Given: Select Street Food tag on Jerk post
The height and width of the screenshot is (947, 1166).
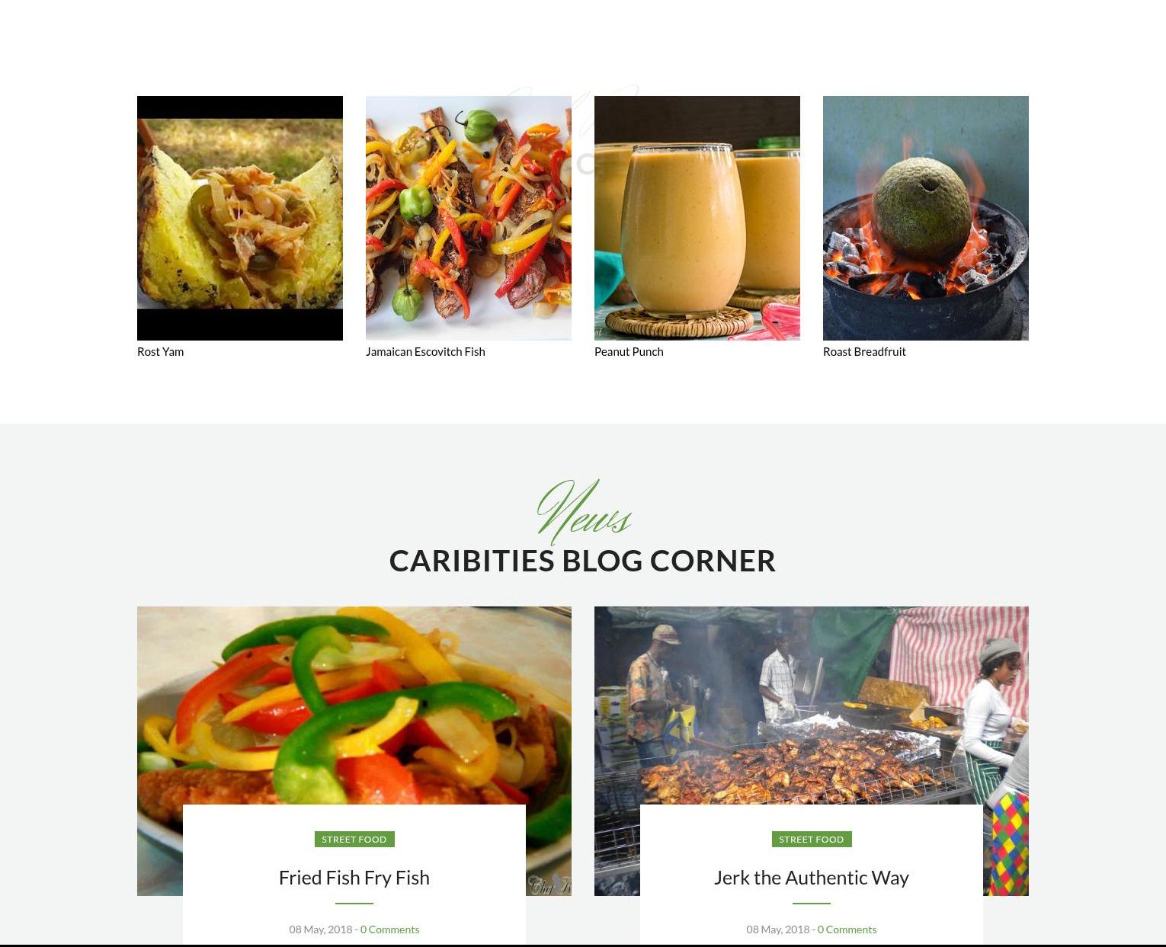Looking at the screenshot, I should (812, 839).
